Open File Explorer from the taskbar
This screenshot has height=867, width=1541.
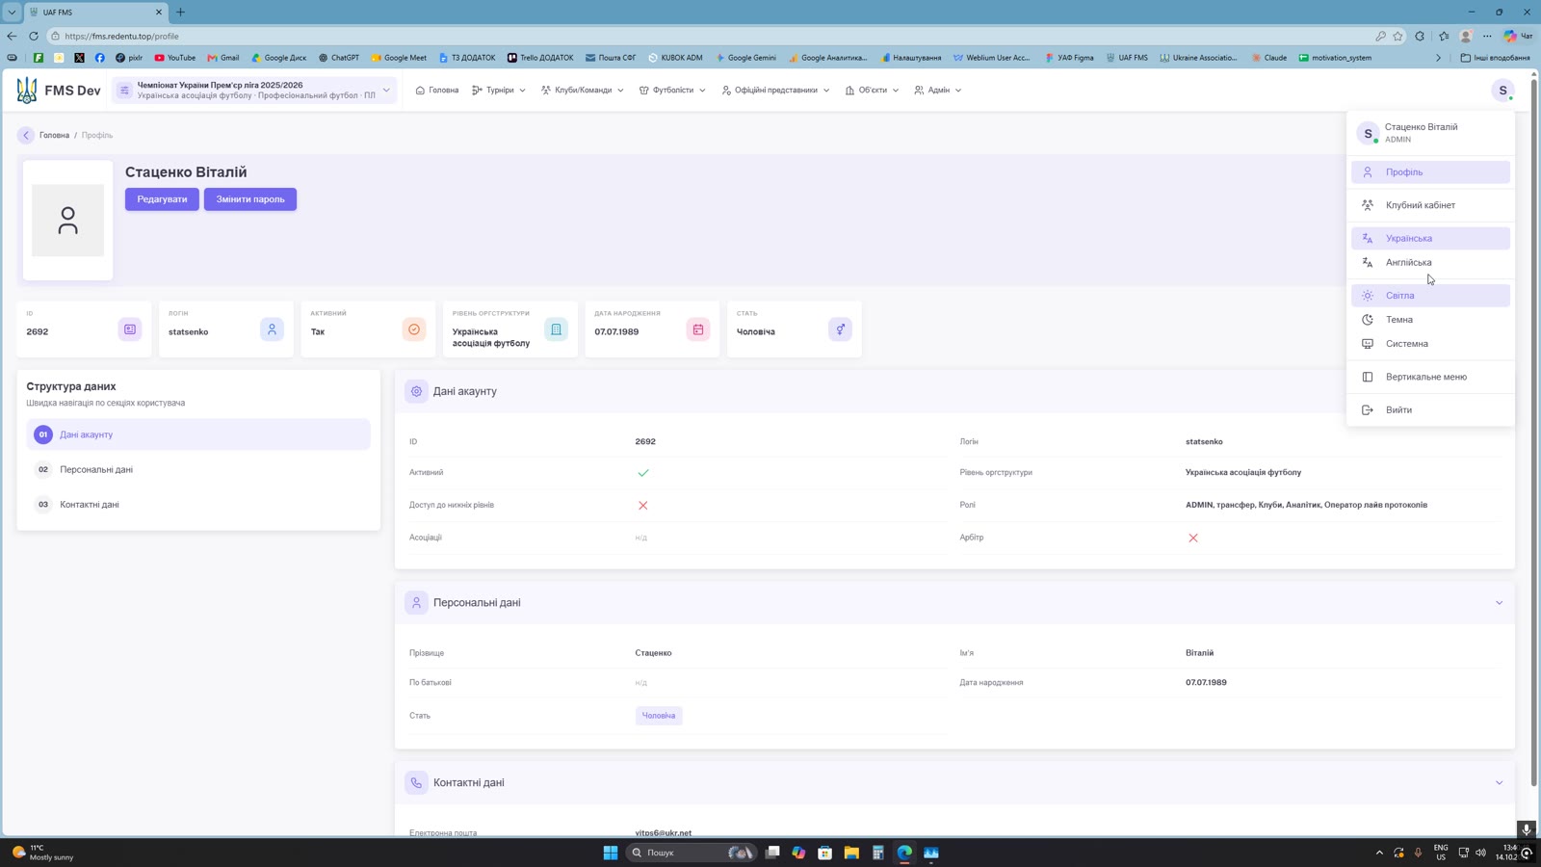(851, 853)
